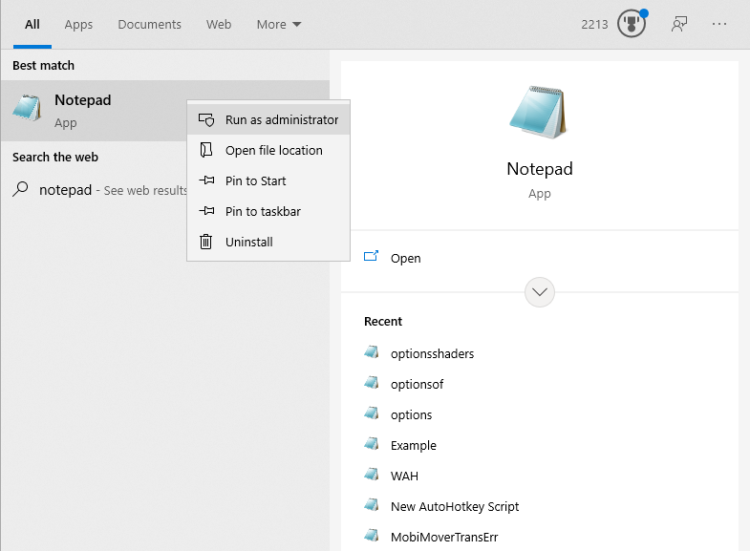
Task: Click the trash icon beside Uninstall
Action: (x=205, y=242)
